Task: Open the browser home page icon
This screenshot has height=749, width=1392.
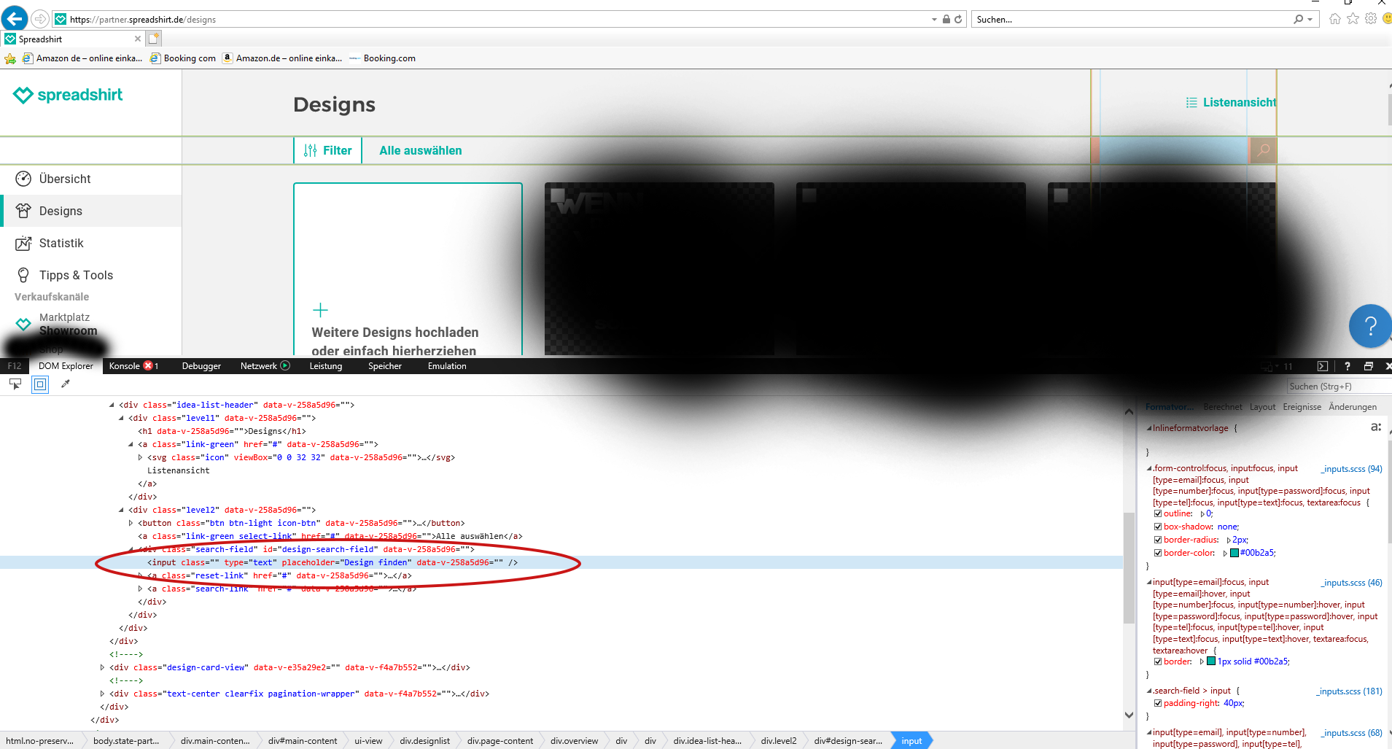Action: 1334,19
